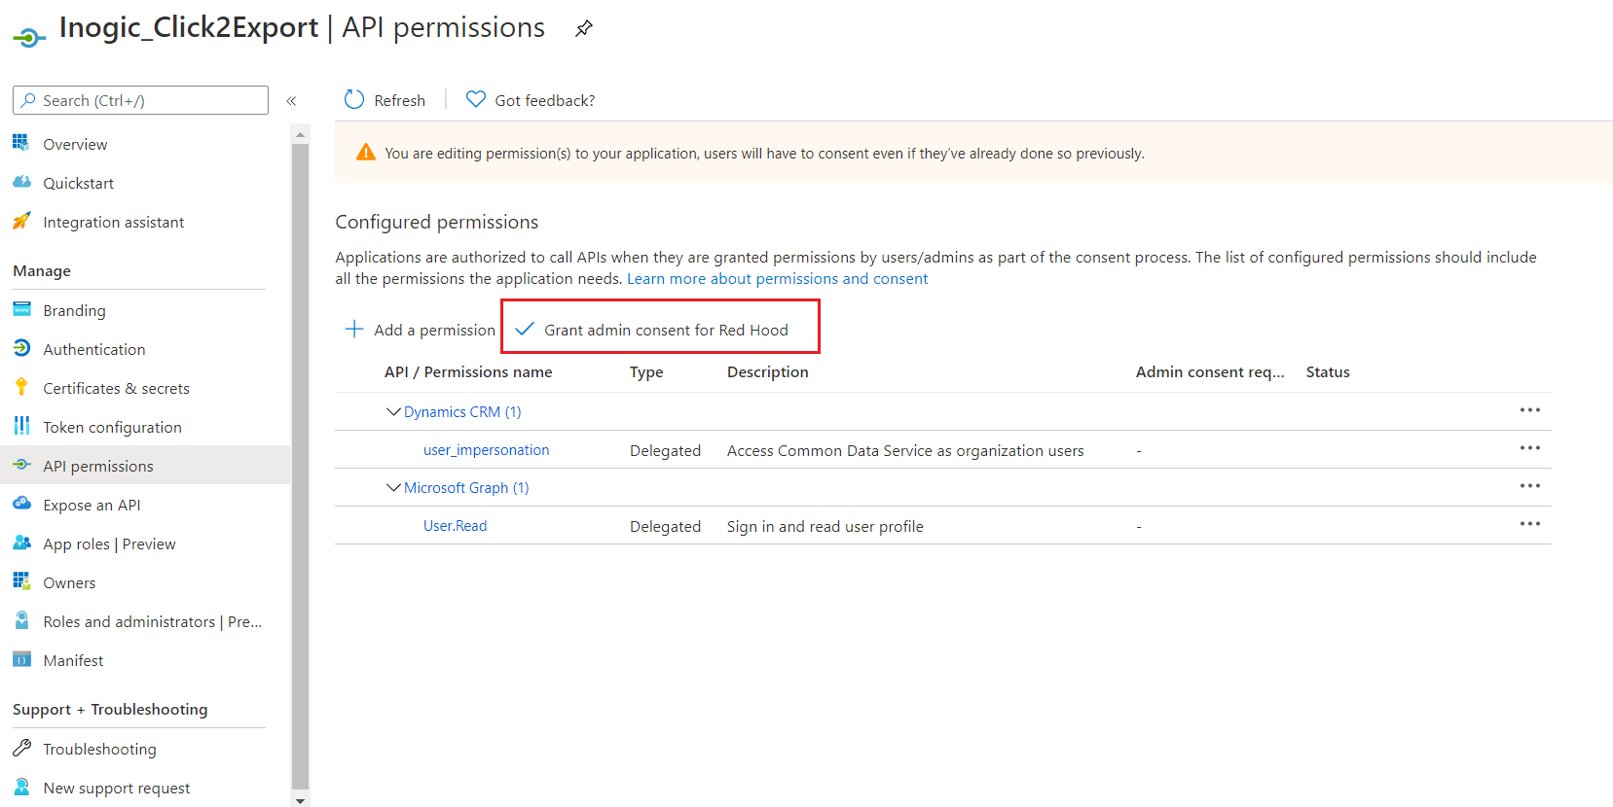Open the Microsoft Graph (1) link
Viewport: 1613px width, 807px height.
pos(466,488)
